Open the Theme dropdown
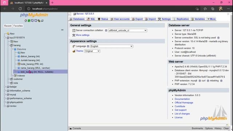This screenshot has width=233, height=131. [x=92, y=51]
